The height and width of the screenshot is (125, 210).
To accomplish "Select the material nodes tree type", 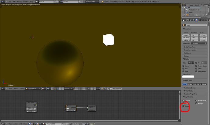I will coord(30,124).
